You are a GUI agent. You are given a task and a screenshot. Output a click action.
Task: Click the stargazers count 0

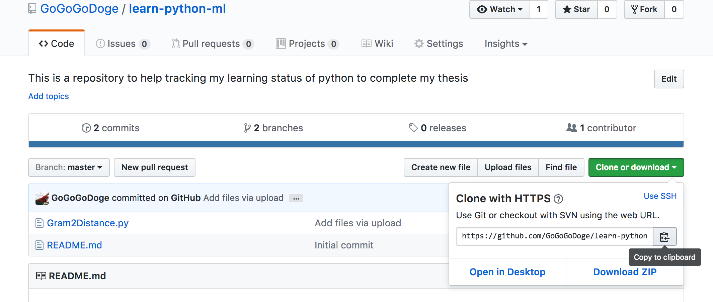coord(607,9)
